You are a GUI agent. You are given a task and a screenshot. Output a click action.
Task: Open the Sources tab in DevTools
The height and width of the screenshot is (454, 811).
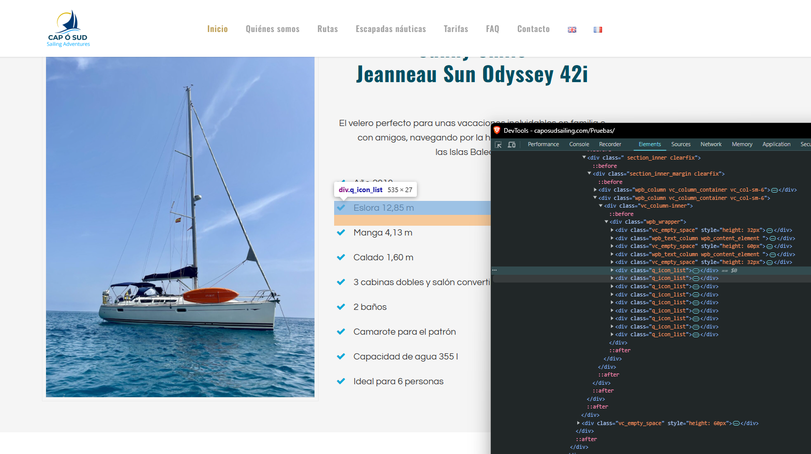(x=681, y=145)
